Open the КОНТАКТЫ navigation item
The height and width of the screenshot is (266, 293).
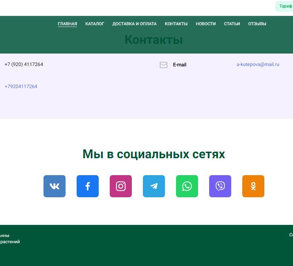(x=176, y=24)
